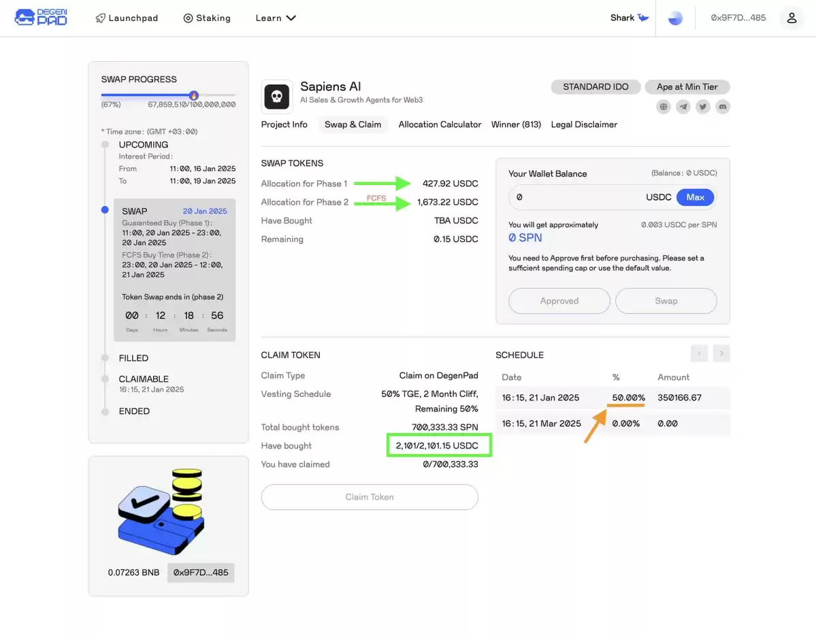Click the Approved button
816x639 pixels.
pos(559,301)
